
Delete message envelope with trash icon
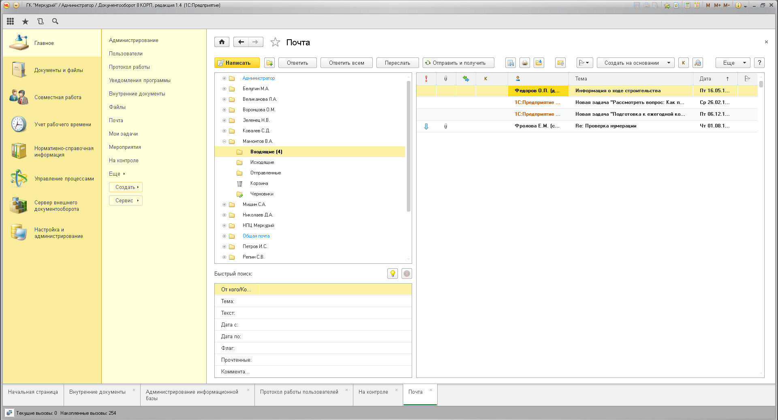(560, 63)
